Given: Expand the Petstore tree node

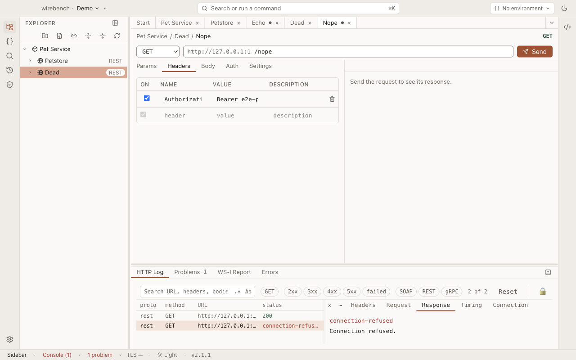Looking at the screenshot, I should coord(30,61).
